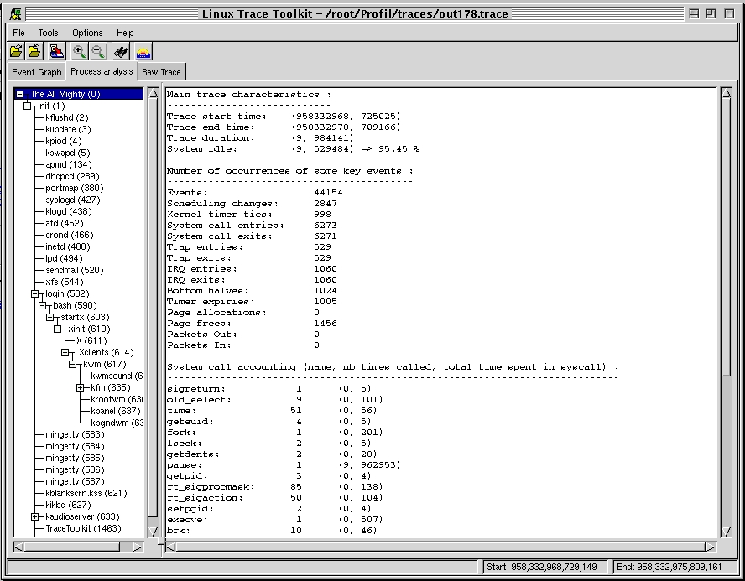
Task: Select X (611) process
Action: tap(91, 341)
